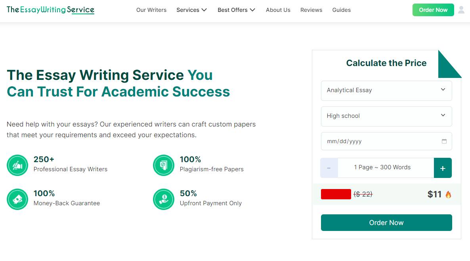The image size is (470, 261).
Task: Click the Upfront Payment hand-coin icon
Action: pyautogui.click(x=164, y=199)
